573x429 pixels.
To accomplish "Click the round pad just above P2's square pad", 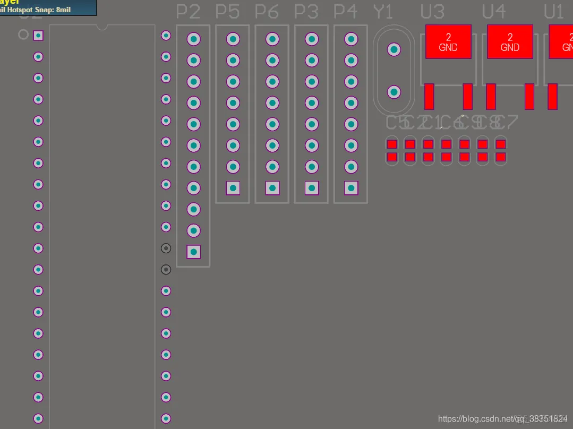I will [194, 230].
